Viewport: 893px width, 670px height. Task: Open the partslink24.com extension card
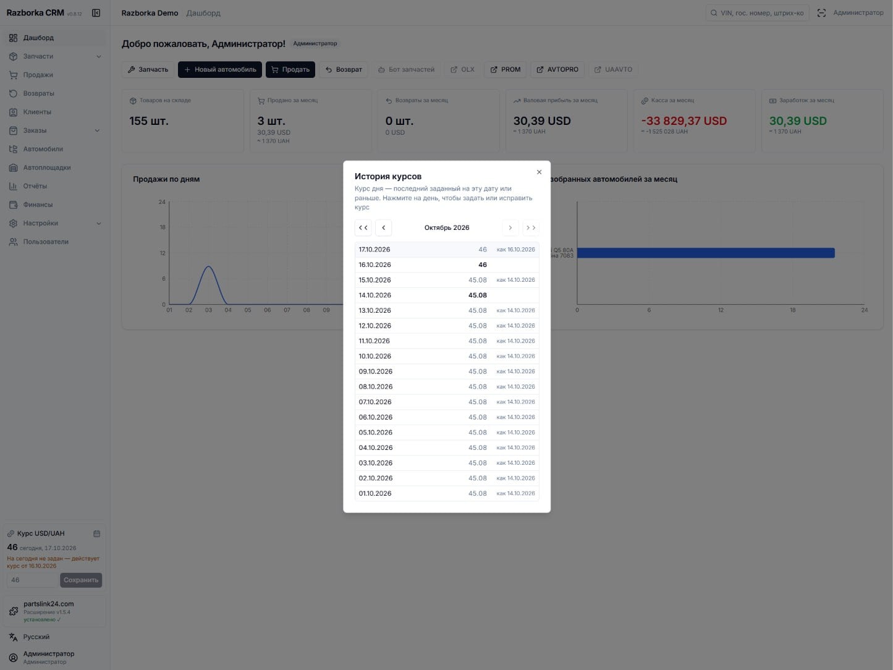pyautogui.click(x=54, y=611)
